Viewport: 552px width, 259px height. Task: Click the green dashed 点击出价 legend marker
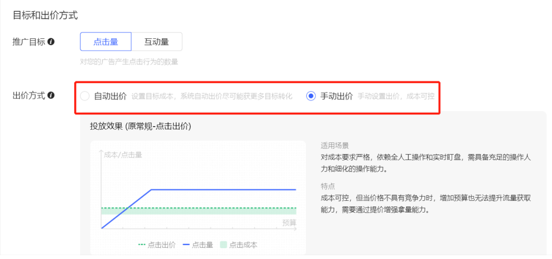[142, 245]
